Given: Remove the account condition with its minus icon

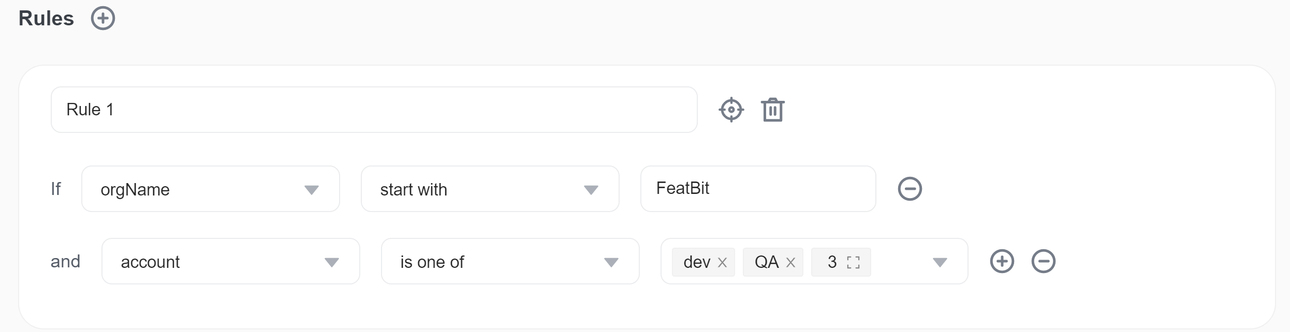Looking at the screenshot, I should [1043, 261].
